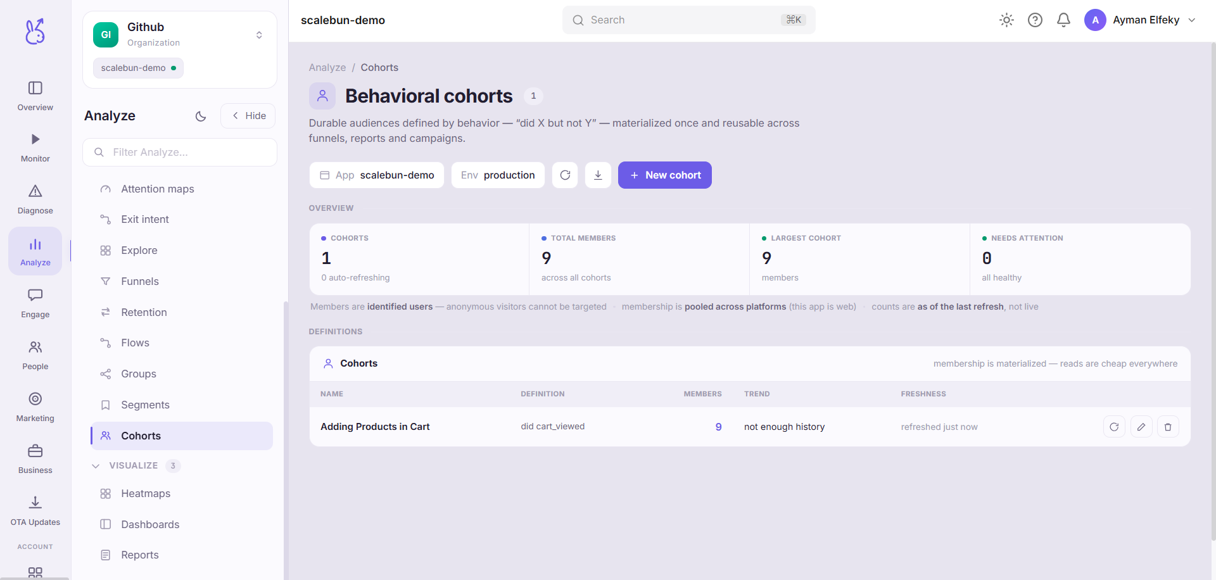Screen dimensions: 1216x580
Task: Toggle the light theme sun icon
Action: [x=1007, y=20]
